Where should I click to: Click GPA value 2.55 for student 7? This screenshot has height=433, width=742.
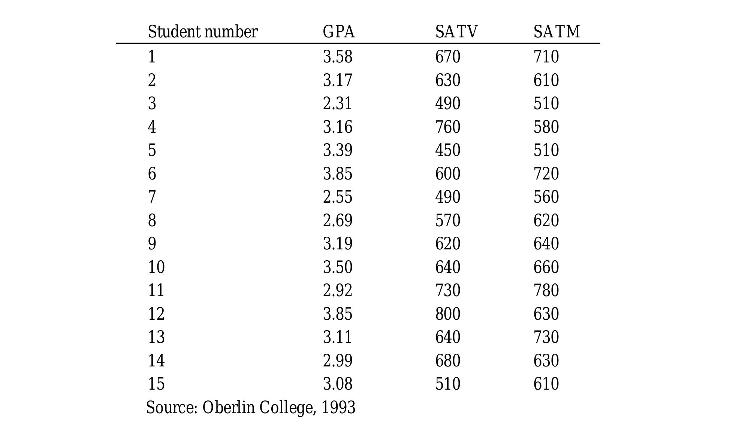click(337, 197)
